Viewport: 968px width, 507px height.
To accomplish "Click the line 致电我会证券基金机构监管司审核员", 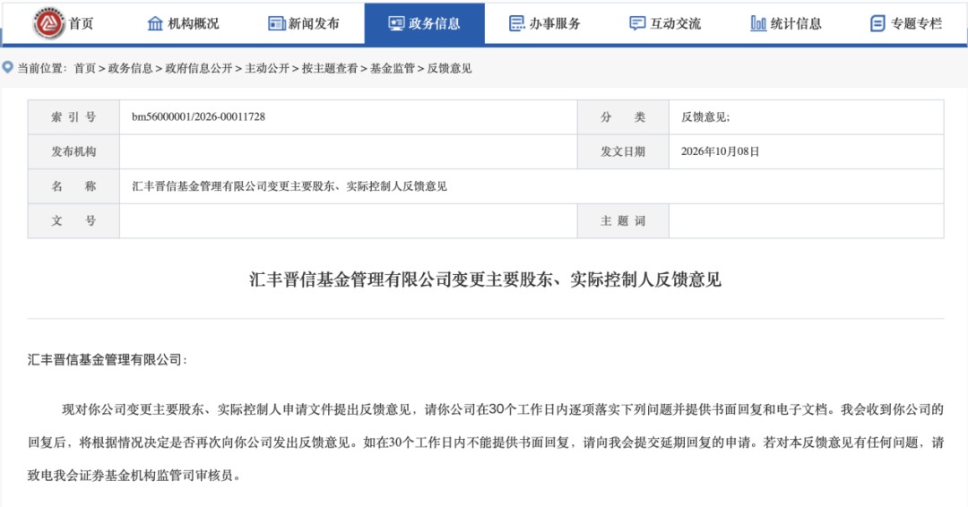I will (134, 476).
